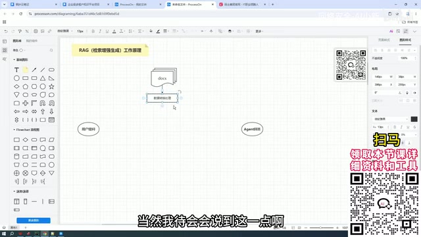Open the templates icon in left sidebar
Screen dimensions: 421x237
[x=5, y=41]
